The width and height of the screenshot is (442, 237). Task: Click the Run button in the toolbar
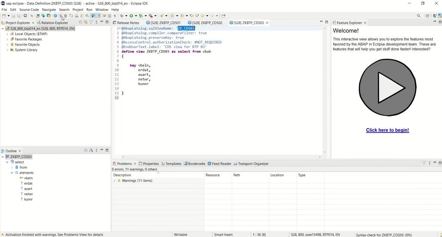click(x=131, y=16)
